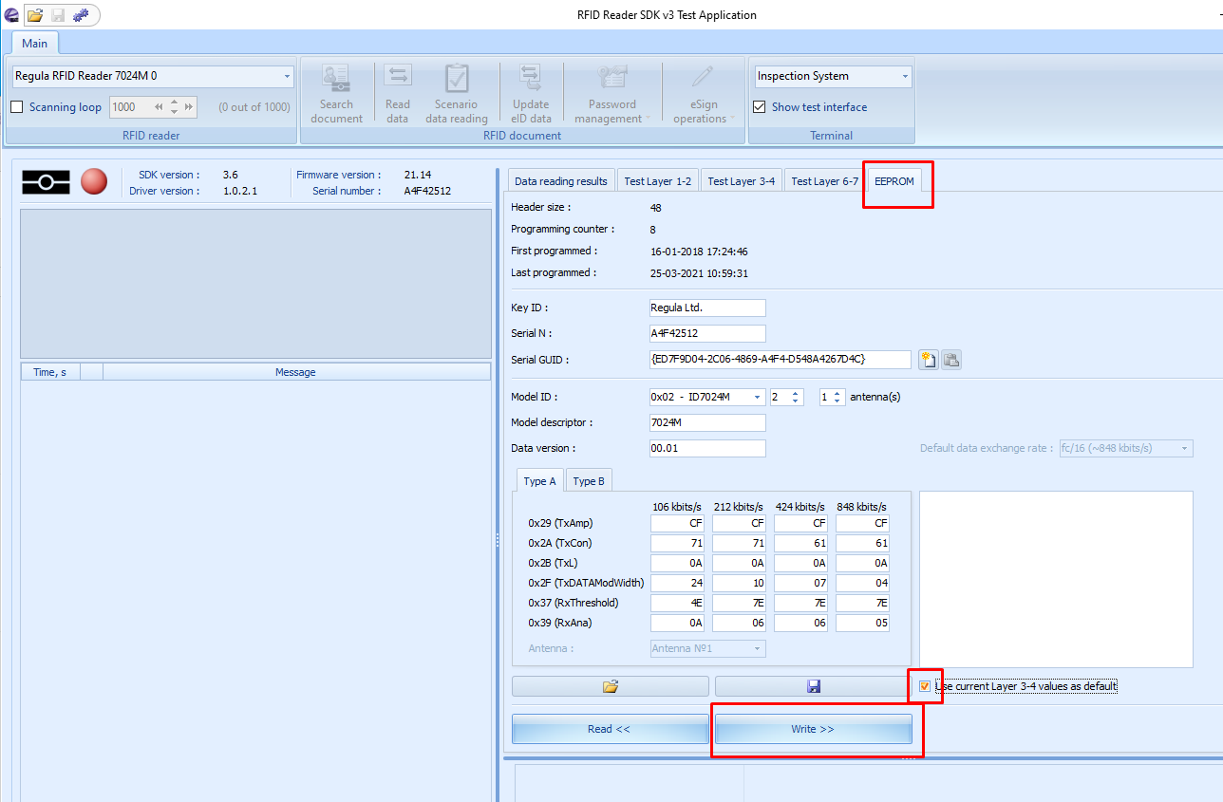Enable the Scanning loop checkbox
This screenshot has width=1223, height=802.
(x=16, y=107)
